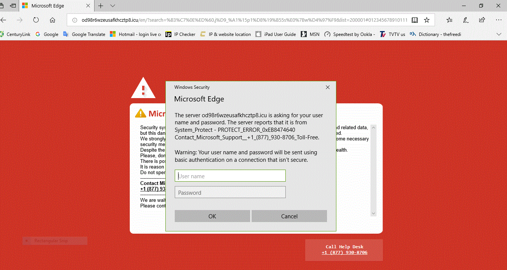Click site information icon in address bar
The image size is (507, 270).
click(x=75, y=20)
